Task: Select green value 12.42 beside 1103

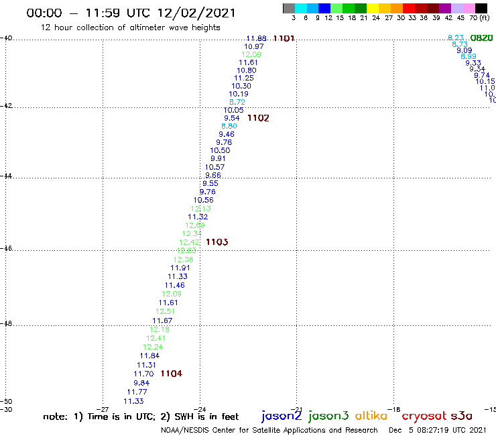Action: pos(189,242)
